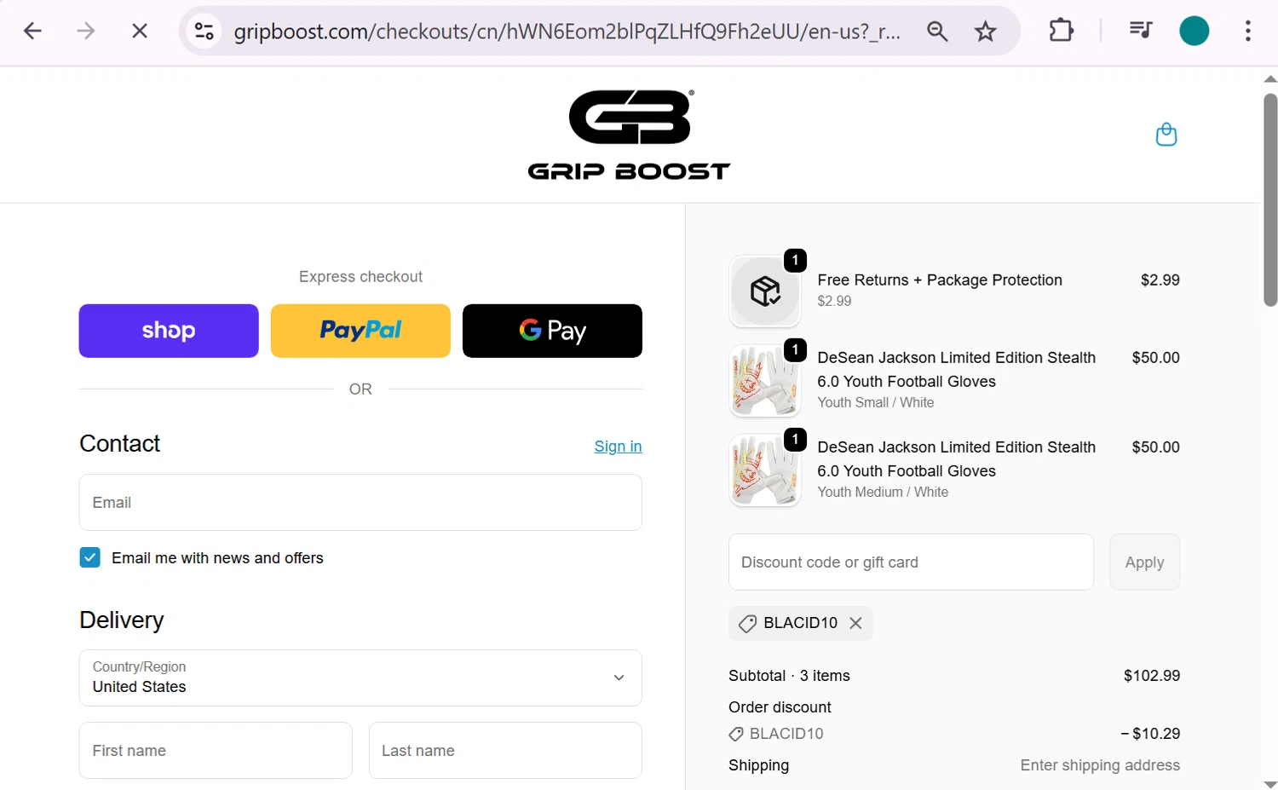Focus the First name field
The width and height of the screenshot is (1278, 790).
click(216, 751)
